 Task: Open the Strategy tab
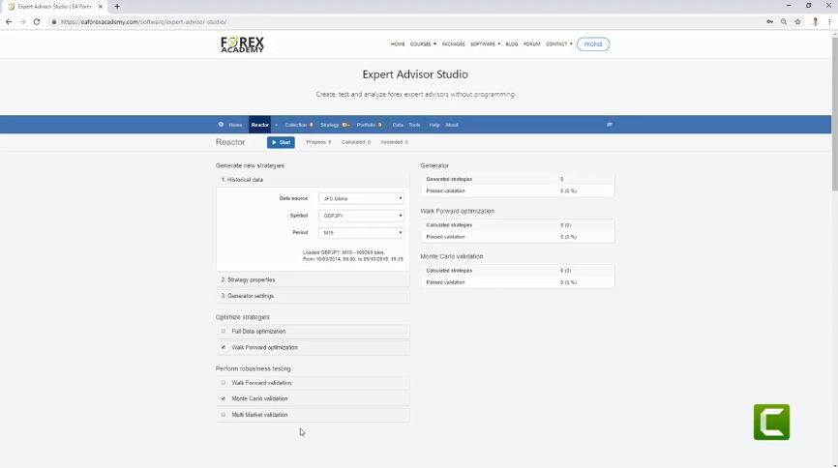pos(335,125)
